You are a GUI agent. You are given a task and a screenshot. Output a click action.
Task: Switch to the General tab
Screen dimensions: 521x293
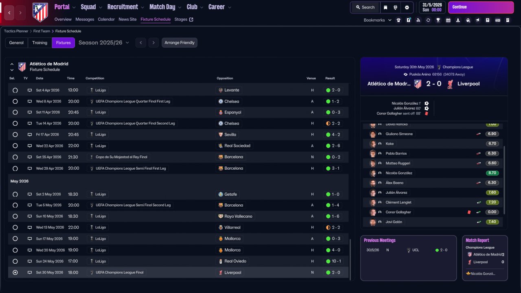16,43
